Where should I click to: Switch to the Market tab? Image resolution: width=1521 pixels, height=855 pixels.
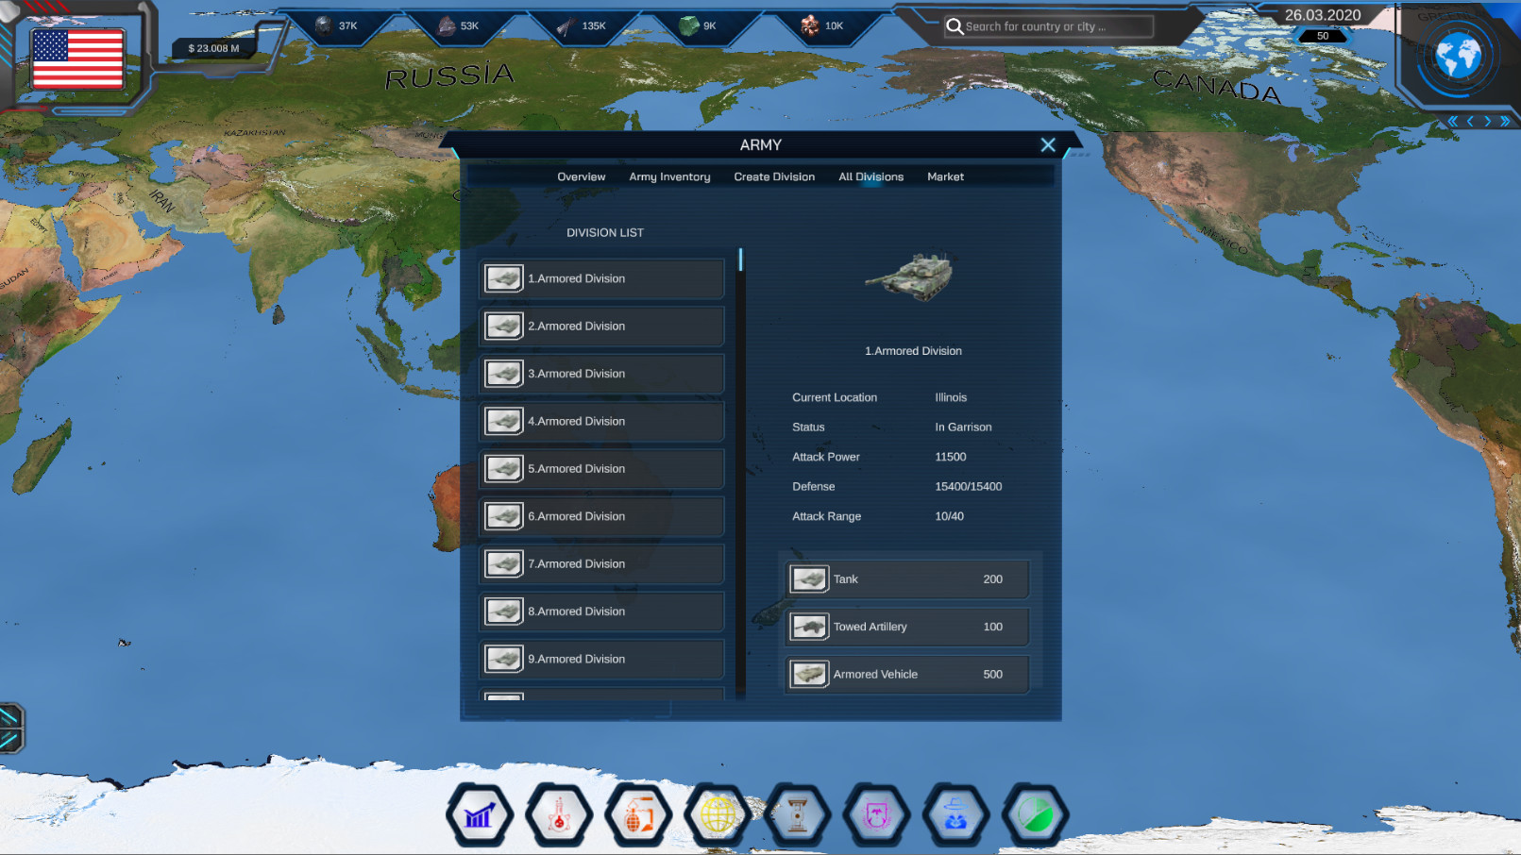click(x=945, y=176)
